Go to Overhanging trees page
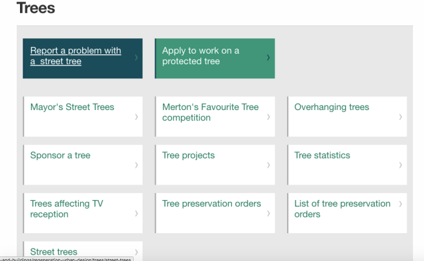The image size is (424, 261). point(332,108)
